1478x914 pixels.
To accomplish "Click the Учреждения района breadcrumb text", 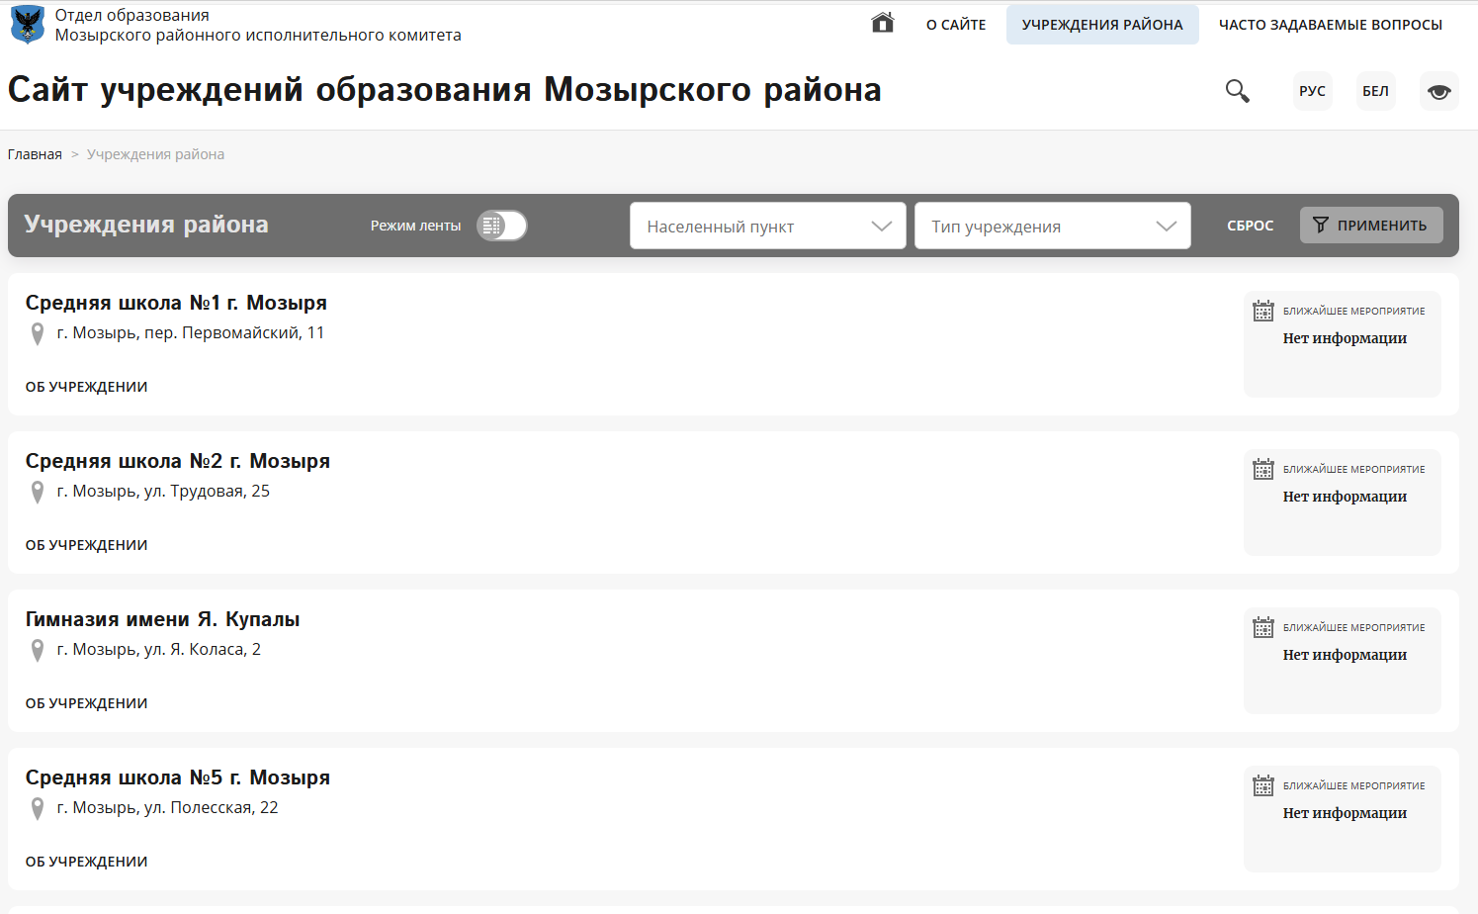I will click(x=155, y=154).
